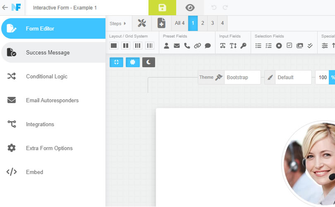Add a text input field
The image size is (335, 207).
coord(223,46)
